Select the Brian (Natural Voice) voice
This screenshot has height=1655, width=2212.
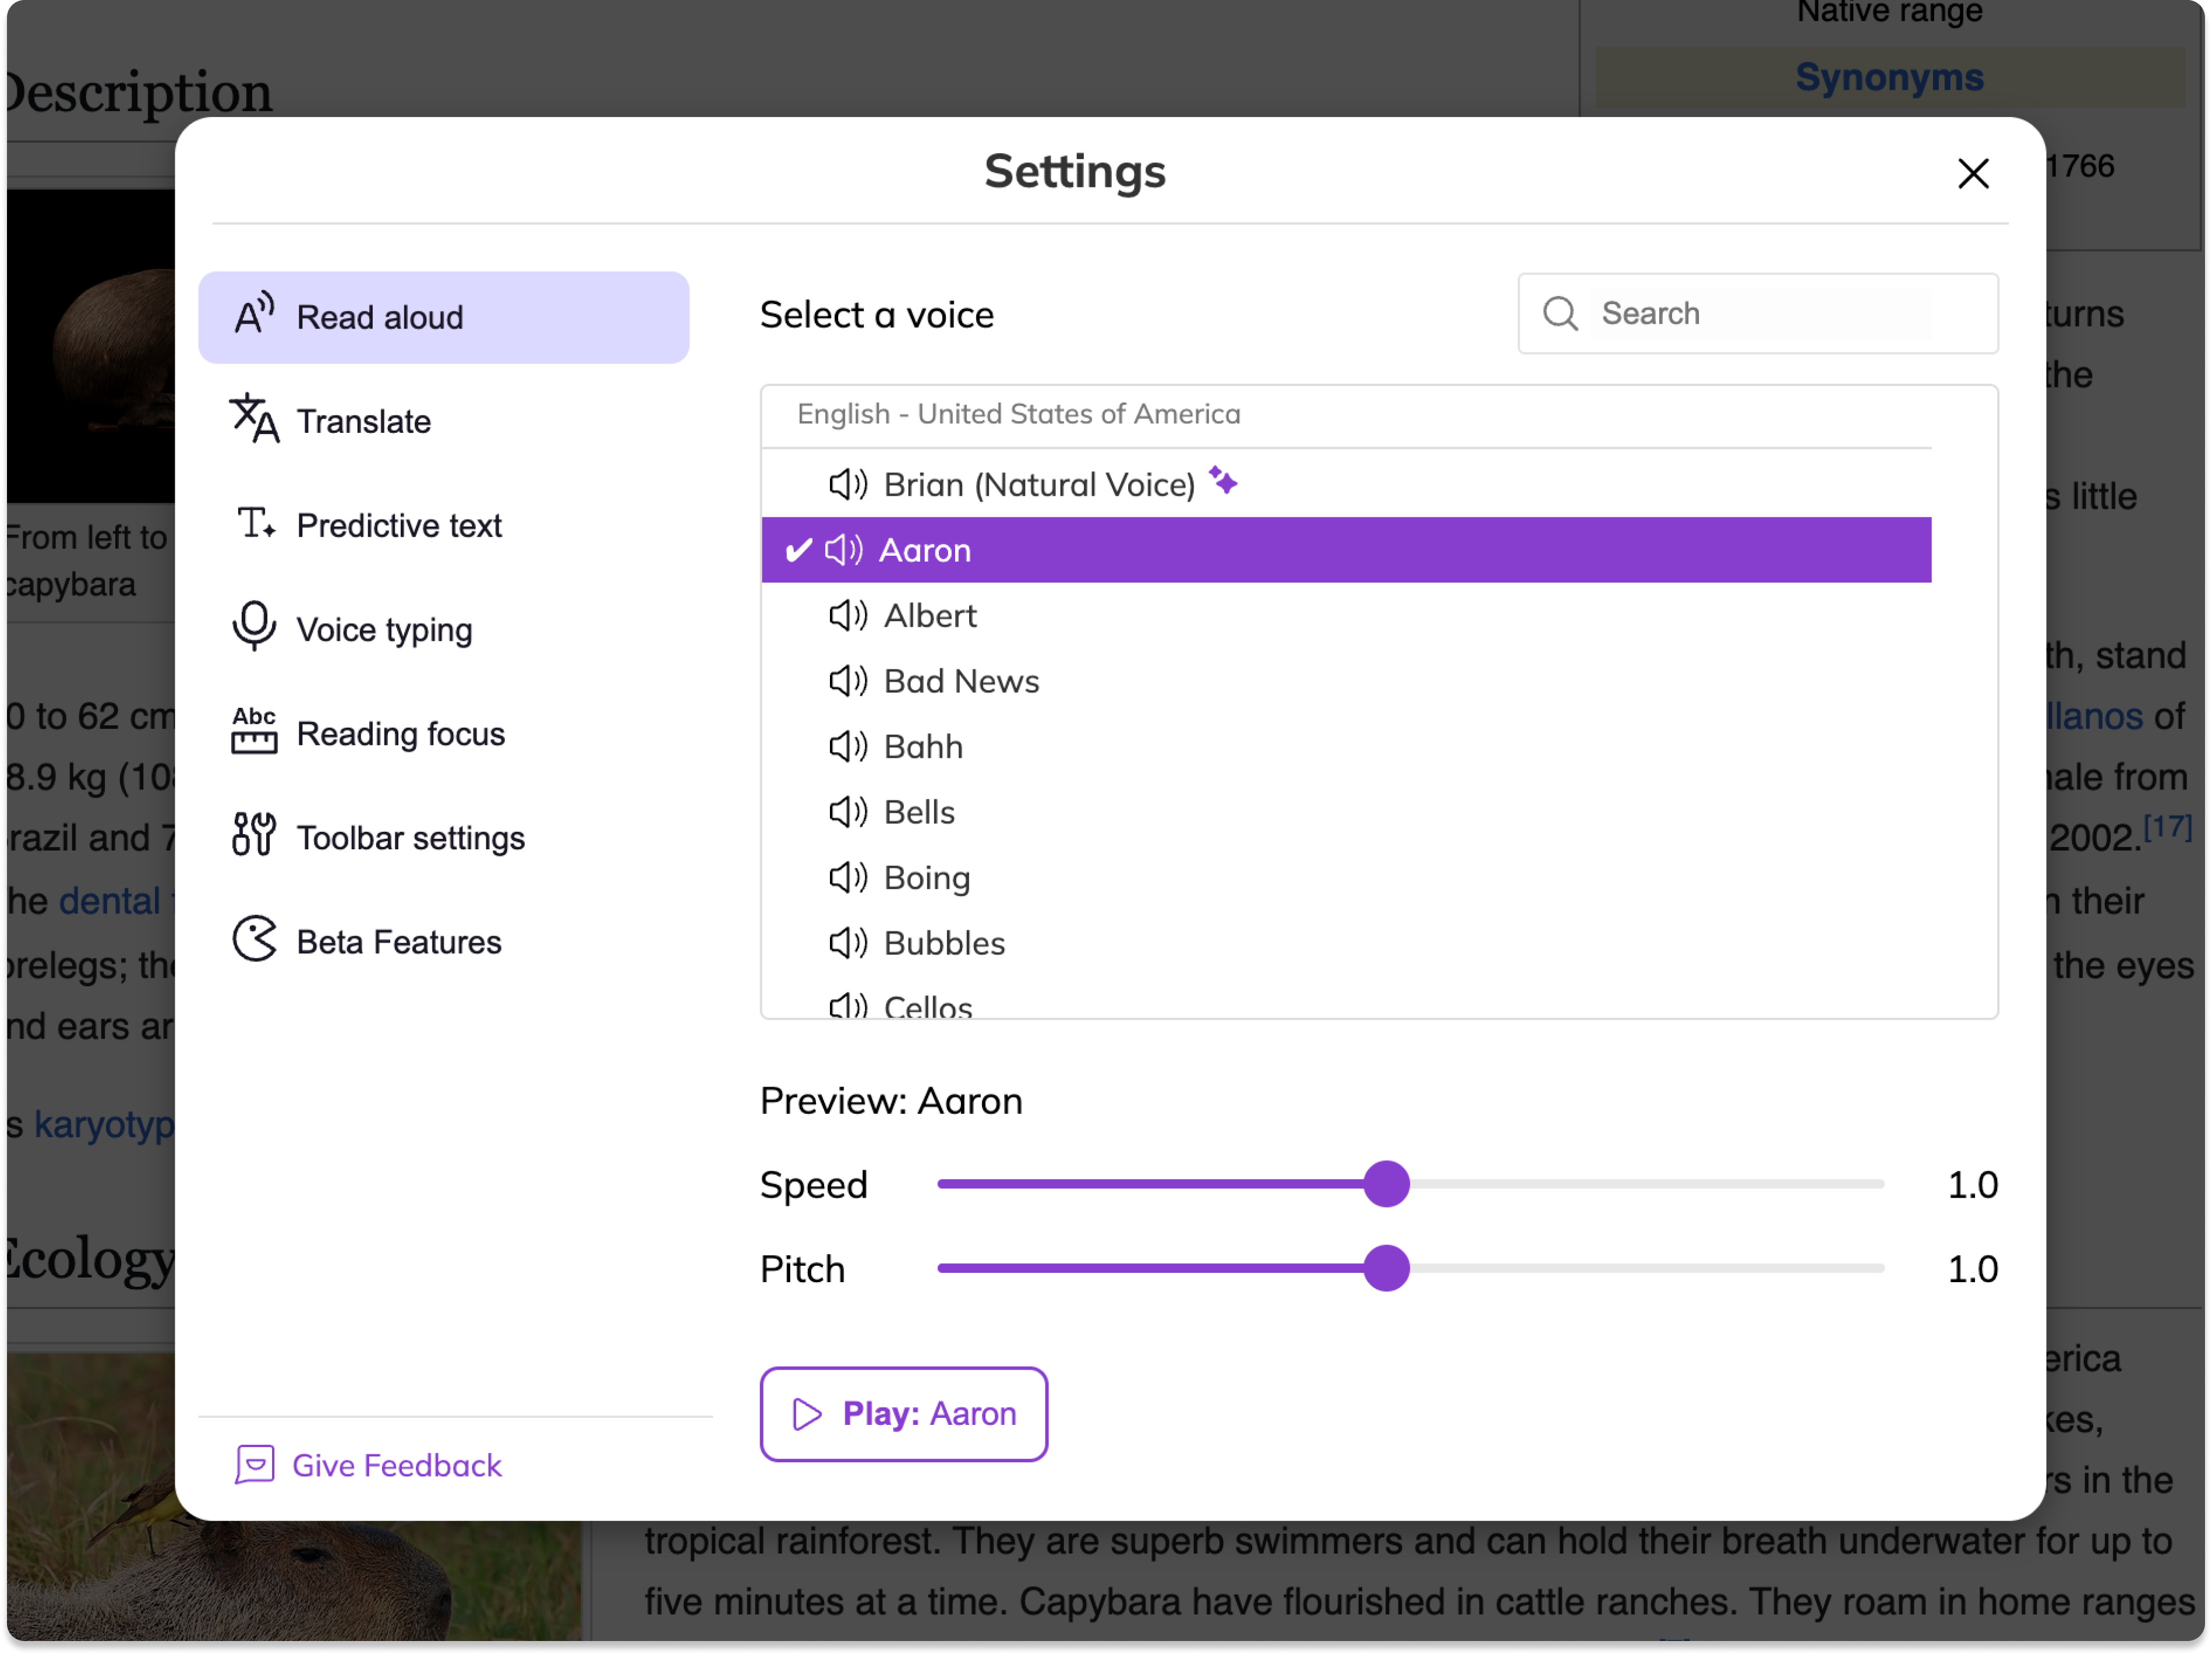coord(1346,484)
